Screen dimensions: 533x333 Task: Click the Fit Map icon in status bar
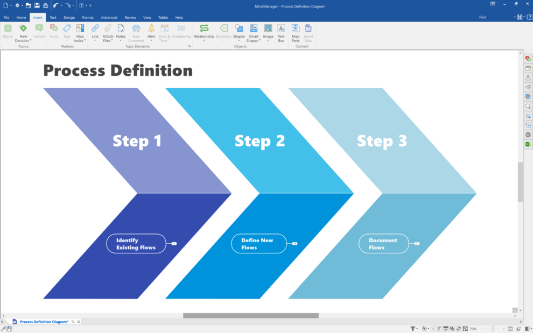tap(510, 328)
